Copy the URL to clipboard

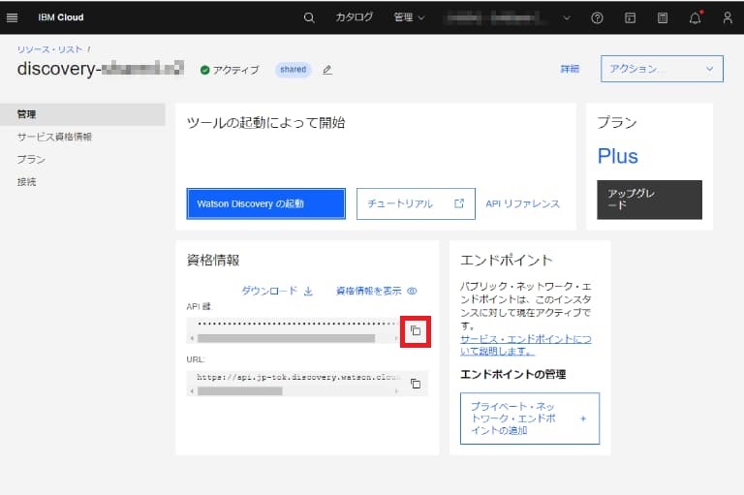pos(416,384)
